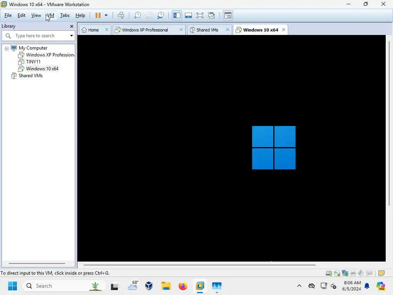Viewport: 393px width, 295px height.
Task: Click inside the VM console display
Action: pyautogui.click(x=231, y=148)
